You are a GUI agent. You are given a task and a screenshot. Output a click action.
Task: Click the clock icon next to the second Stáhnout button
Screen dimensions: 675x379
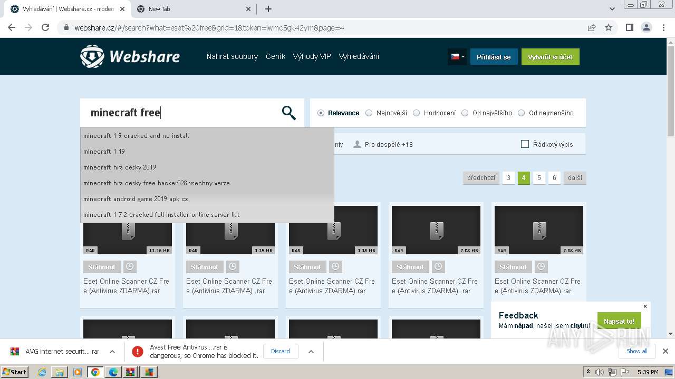coord(232,267)
